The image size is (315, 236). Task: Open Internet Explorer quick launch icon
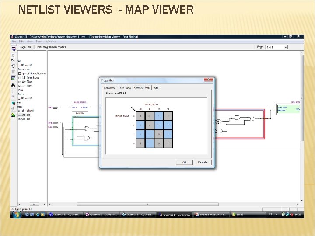click(37, 215)
